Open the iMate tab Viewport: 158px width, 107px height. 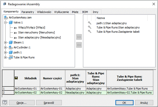coord(75,12)
